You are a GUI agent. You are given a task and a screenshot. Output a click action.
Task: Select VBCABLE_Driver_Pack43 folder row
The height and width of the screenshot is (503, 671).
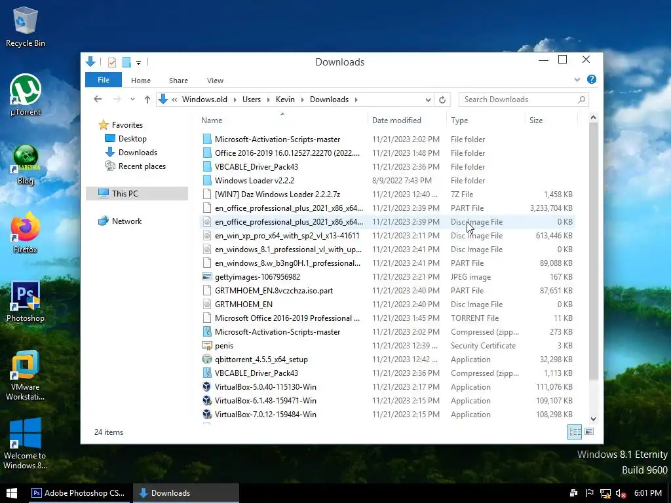click(387, 167)
